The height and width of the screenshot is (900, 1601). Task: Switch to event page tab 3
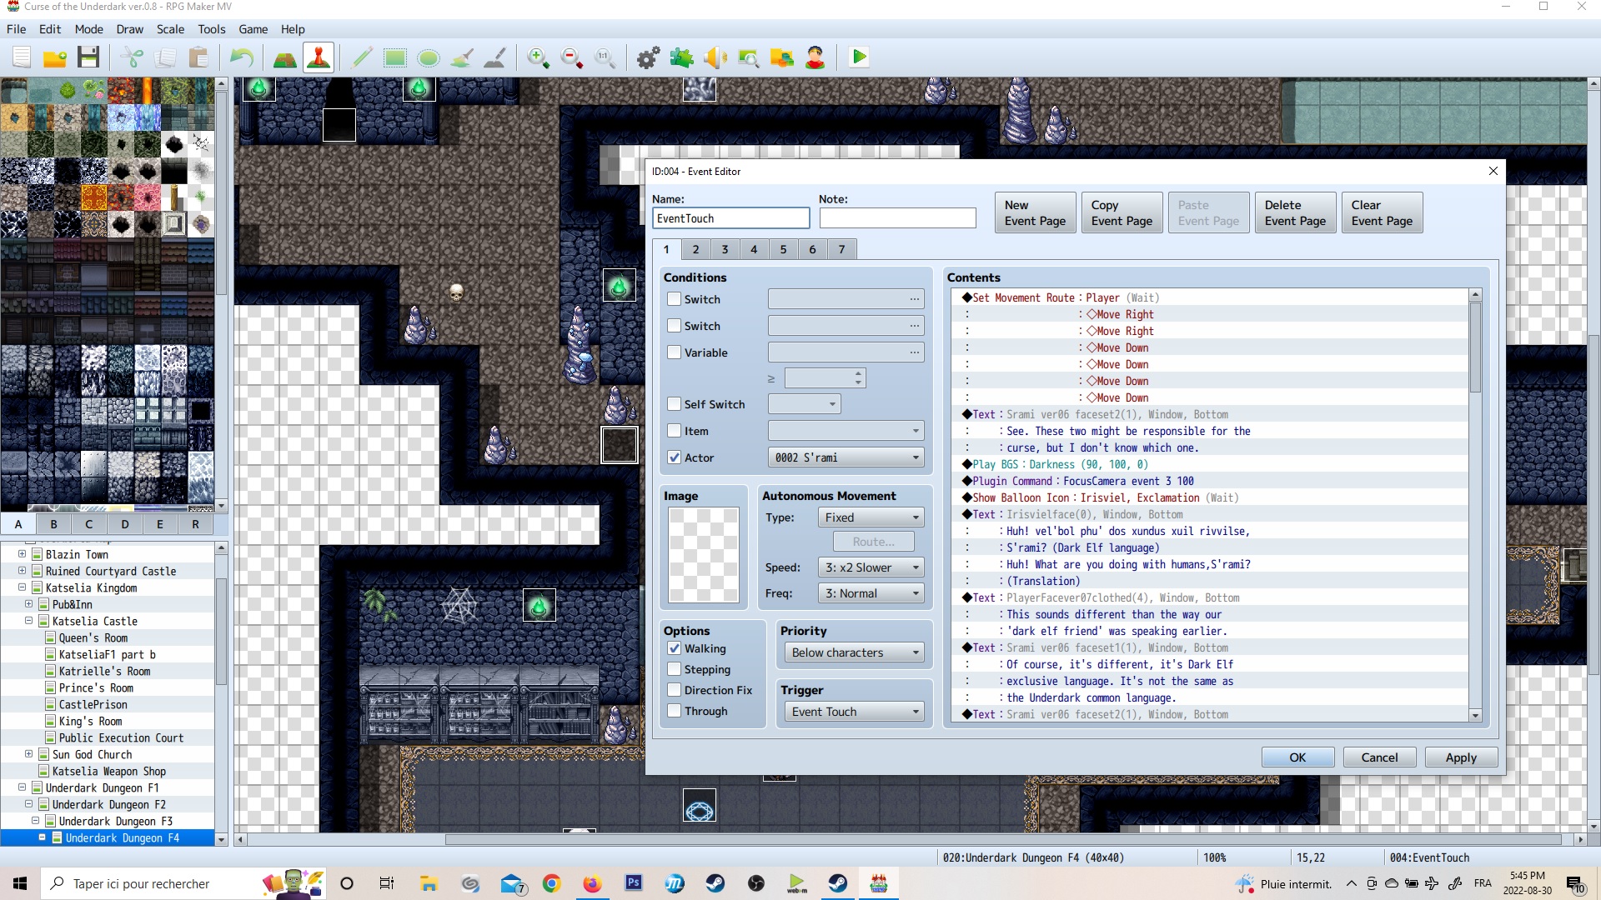click(725, 249)
